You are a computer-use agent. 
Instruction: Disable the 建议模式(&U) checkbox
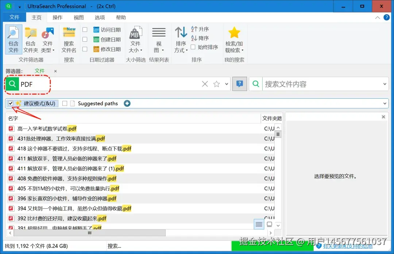click(x=11, y=103)
